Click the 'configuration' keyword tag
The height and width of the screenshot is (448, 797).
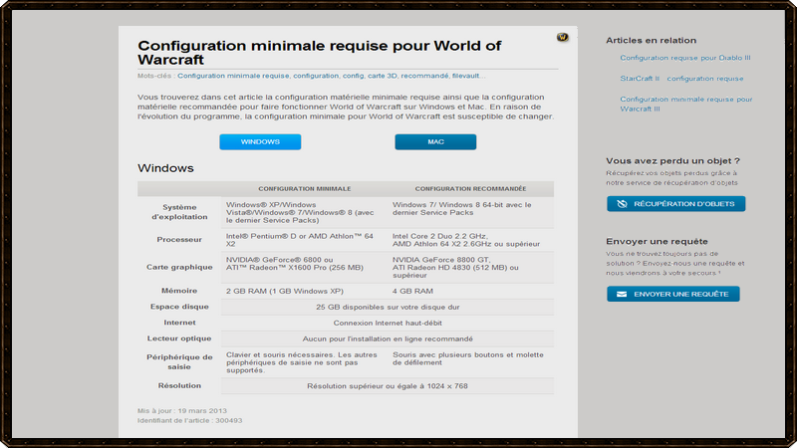(x=316, y=76)
